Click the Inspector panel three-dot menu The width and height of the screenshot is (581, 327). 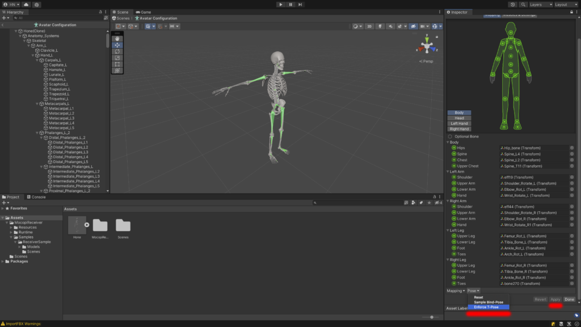pos(576,12)
